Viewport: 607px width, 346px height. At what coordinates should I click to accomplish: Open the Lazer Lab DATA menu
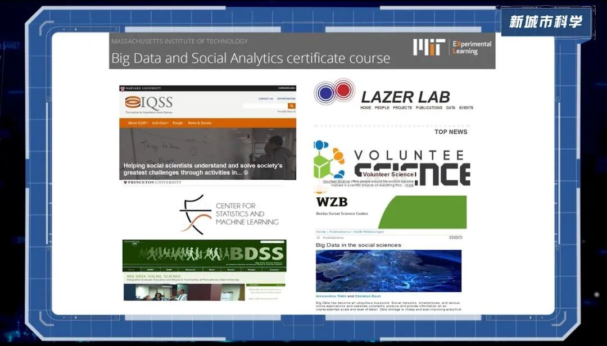click(x=451, y=108)
